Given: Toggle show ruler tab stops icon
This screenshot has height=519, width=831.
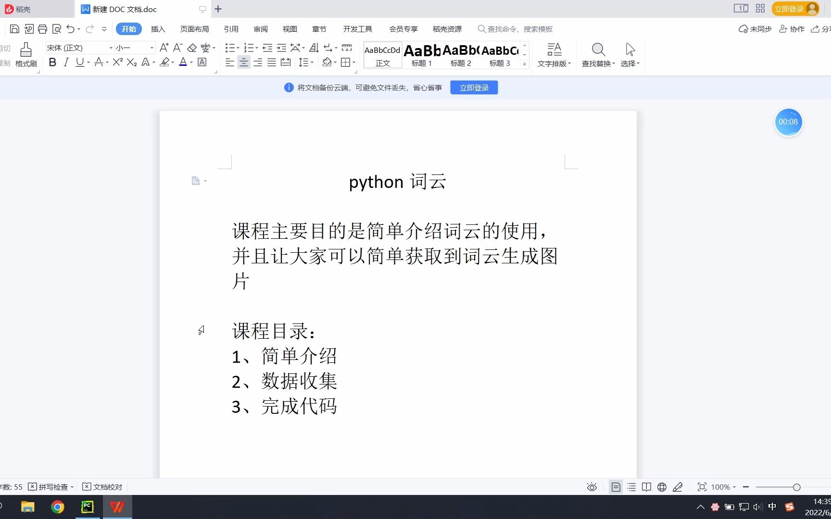Looking at the screenshot, I should 347,48.
